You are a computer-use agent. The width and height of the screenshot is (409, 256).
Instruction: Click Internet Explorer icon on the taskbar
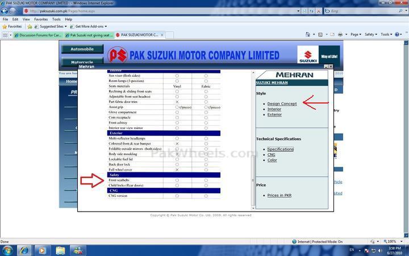point(24,250)
